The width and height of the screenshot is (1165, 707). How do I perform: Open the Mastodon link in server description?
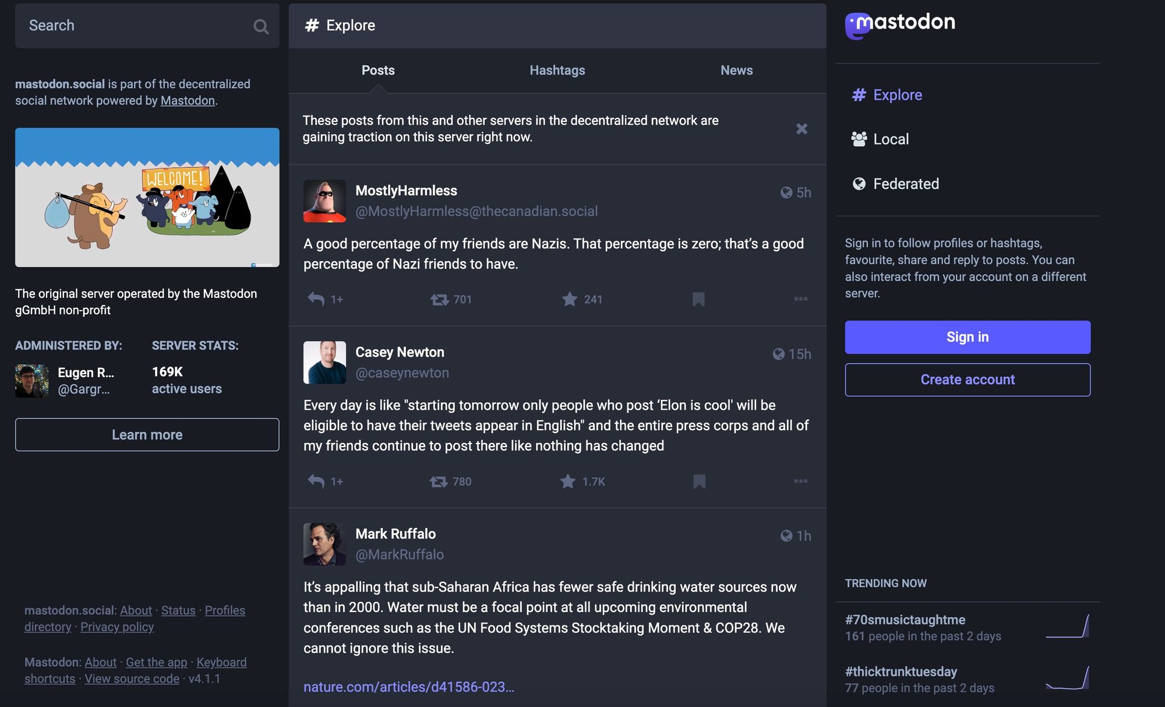tap(188, 101)
